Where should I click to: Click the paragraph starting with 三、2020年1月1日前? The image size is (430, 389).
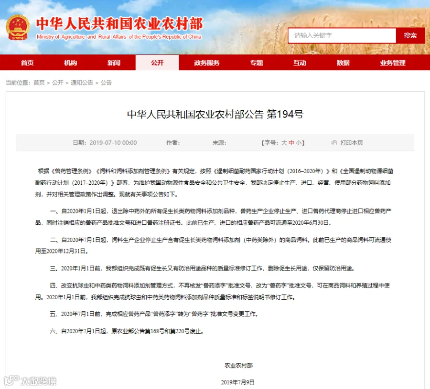[x=202, y=268]
